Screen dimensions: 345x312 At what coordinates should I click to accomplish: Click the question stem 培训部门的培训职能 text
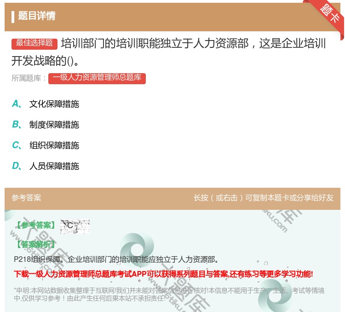(x=168, y=52)
